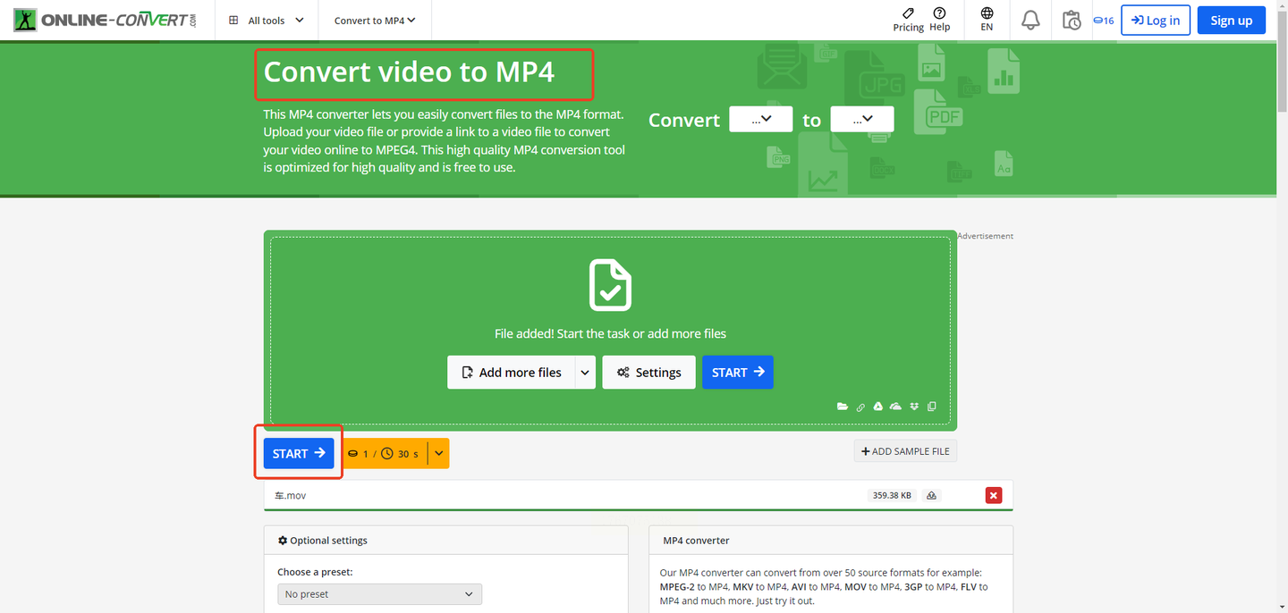The width and height of the screenshot is (1288, 613).
Task: Open the 'All tools' menu
Action: pyautogui.click(x=267, y=20)
